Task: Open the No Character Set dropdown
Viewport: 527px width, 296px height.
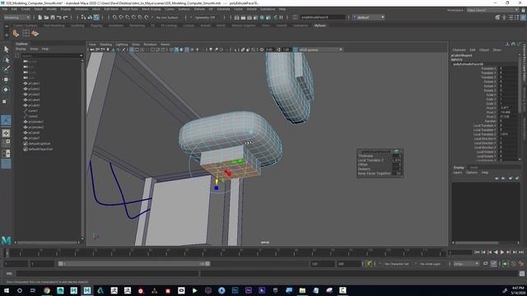Action: point(397,264)
